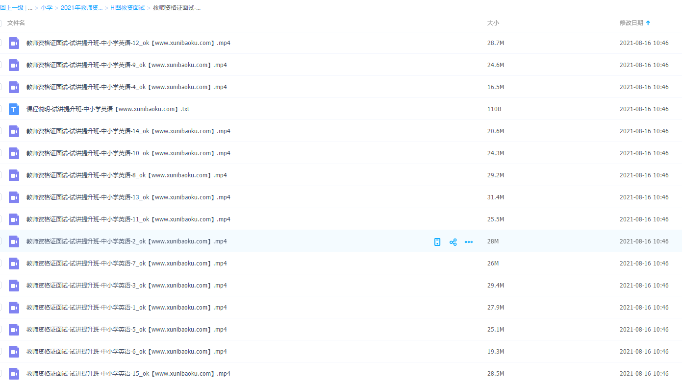Toggle sort arrow next to 修改日期
The image size is (682, 384).
point(648,23)
